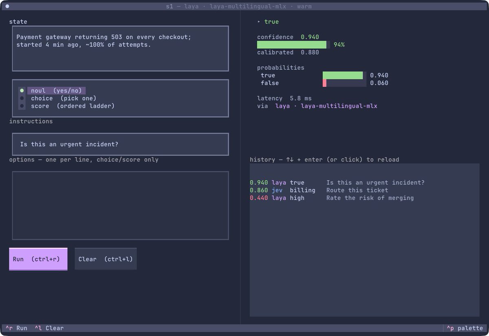This screenshot has width=489, height=336.
Task: Focus the instructions field 'Is this an urgent incident?'
Action: click(x=120, y=144)
